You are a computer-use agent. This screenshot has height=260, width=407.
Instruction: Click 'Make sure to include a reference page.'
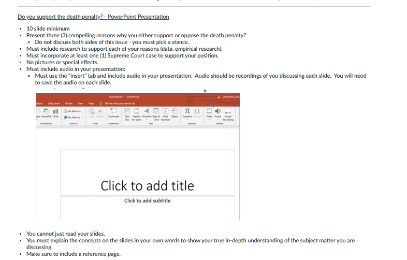[74, 254]
